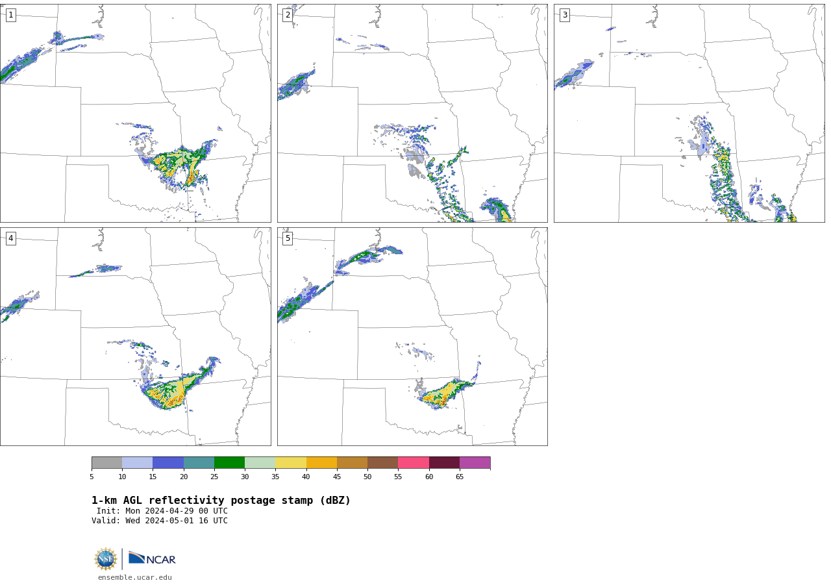Click the pale green 30-35 dBZ swatch
The image size is (831, 585).
(x=260, y=462)
